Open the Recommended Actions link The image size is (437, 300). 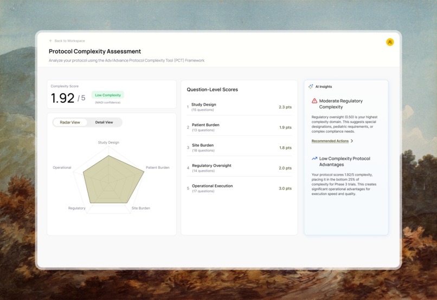point(330,141)
